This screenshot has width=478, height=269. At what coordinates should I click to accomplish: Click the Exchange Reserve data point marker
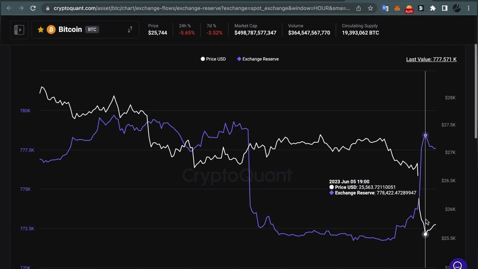coord(425,135)
